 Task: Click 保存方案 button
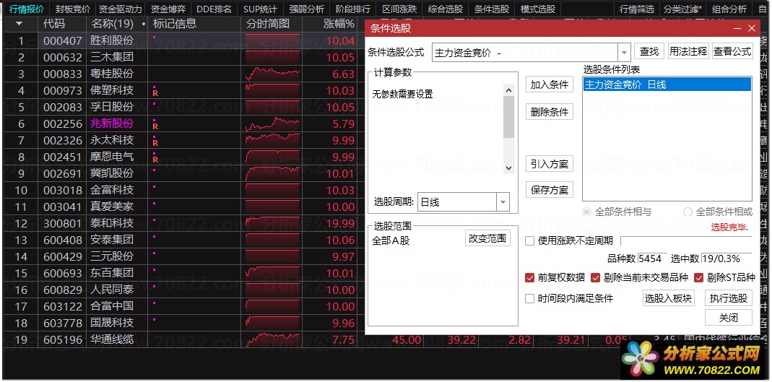[550, 190]
